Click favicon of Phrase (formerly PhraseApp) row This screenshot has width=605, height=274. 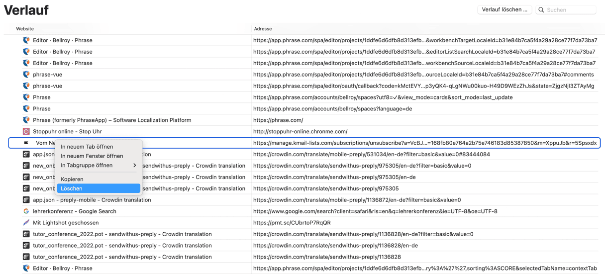[x=26, y=120]
